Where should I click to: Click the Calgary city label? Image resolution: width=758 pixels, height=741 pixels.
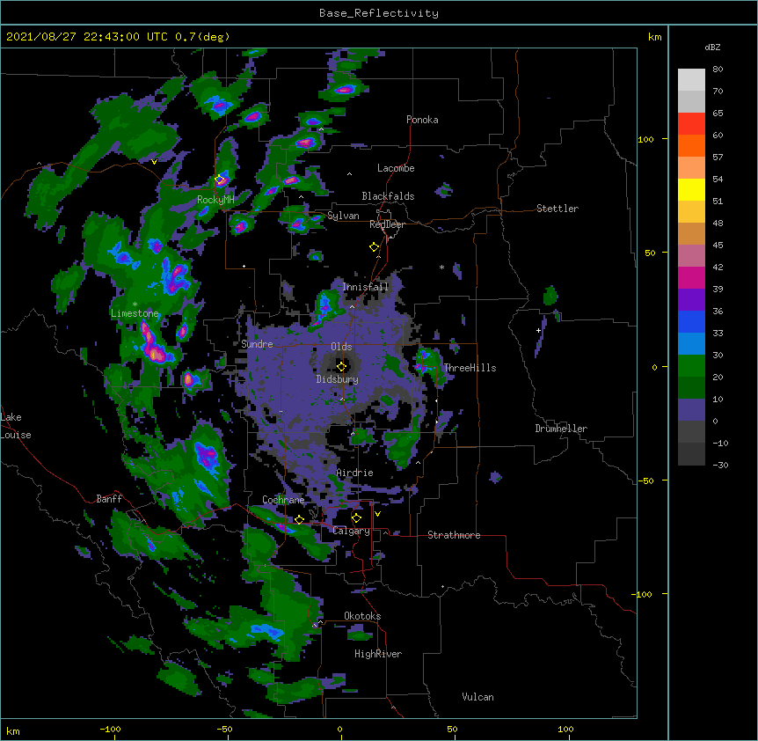click(x=351, y=531)
